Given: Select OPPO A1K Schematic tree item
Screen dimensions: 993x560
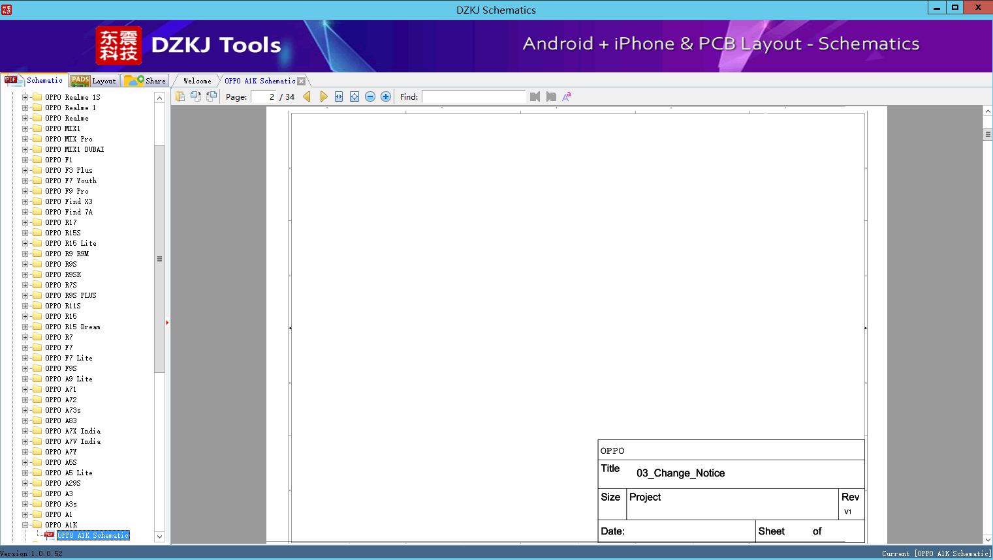Looking at the screenshot, I should (x=93, y=535).
